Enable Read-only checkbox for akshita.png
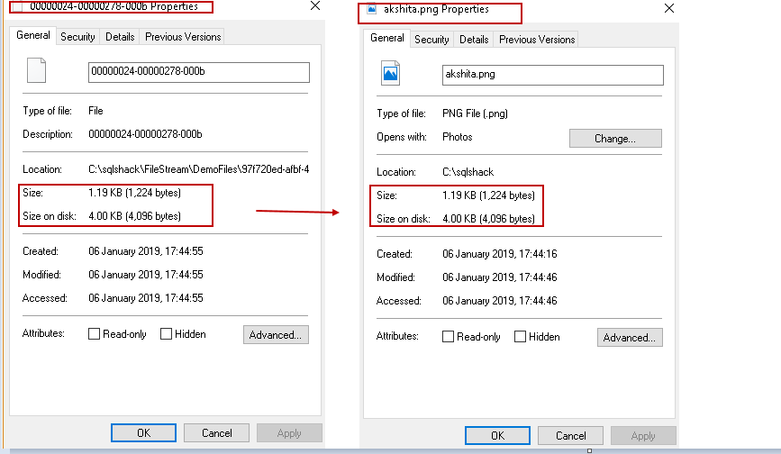This screenshot has width=781, height=454. tap(449, 337)
